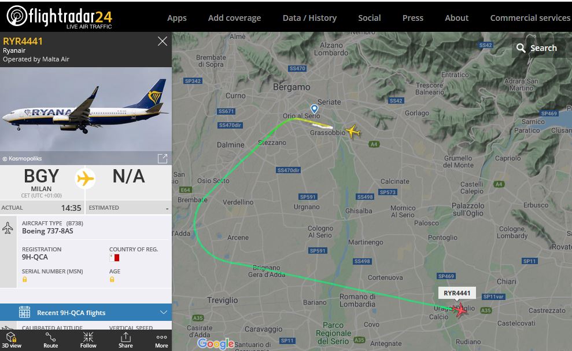
Task: Unlock the aircraft Age padlock
Action: tap(112, 279)
